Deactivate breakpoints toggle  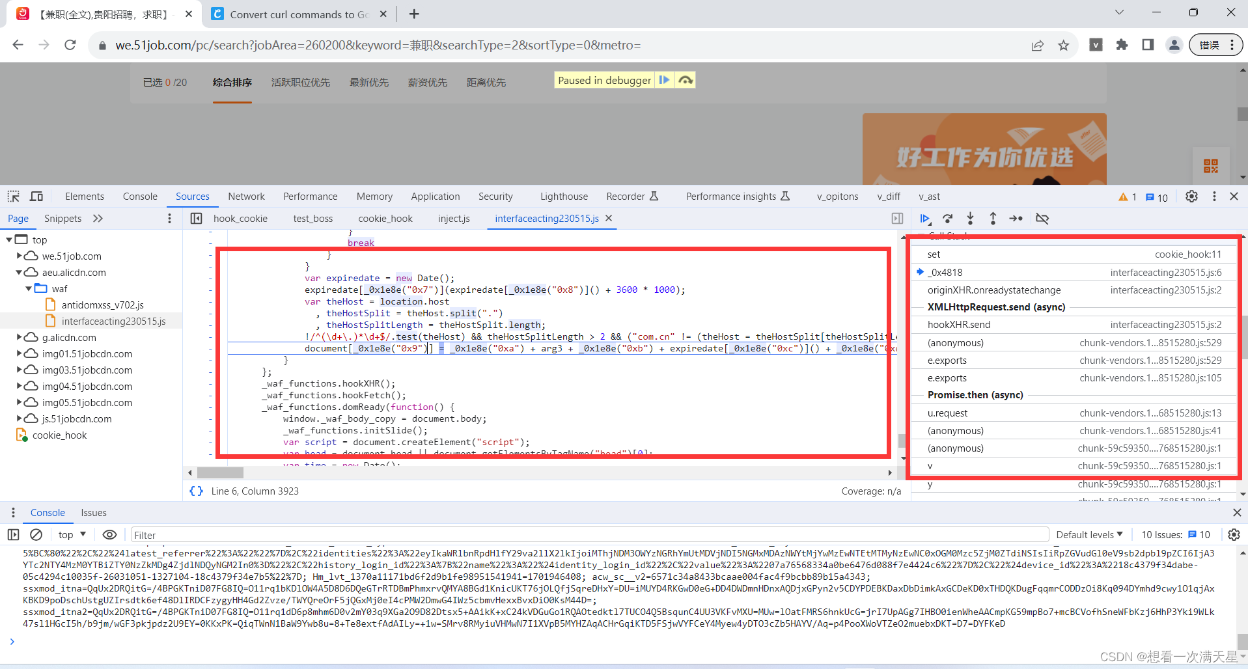[x=1042, y=219]
